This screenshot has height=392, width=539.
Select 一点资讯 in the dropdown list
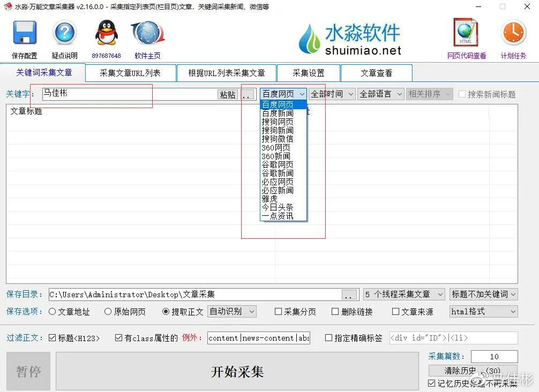pos(283,216)
